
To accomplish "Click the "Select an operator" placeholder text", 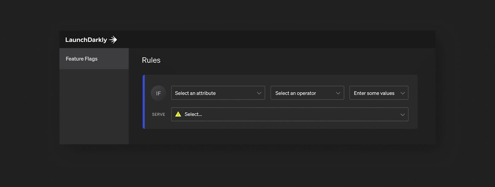I will pyautogui.click(x=296, y=93).
